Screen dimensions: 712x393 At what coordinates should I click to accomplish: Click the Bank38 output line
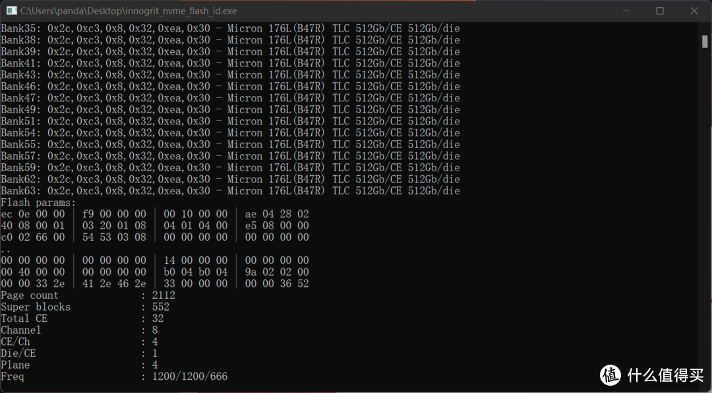coord(230,40)
